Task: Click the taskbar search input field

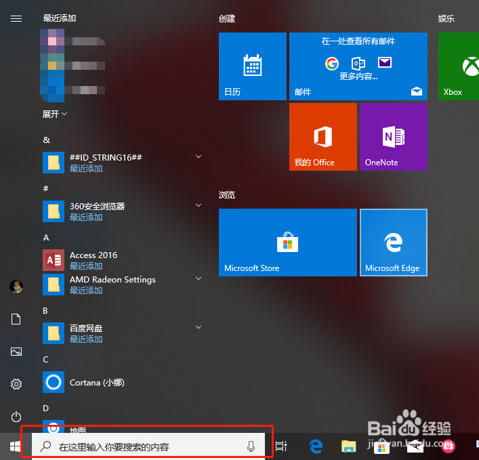Action: pyautogui.click(x=148, y=446)
